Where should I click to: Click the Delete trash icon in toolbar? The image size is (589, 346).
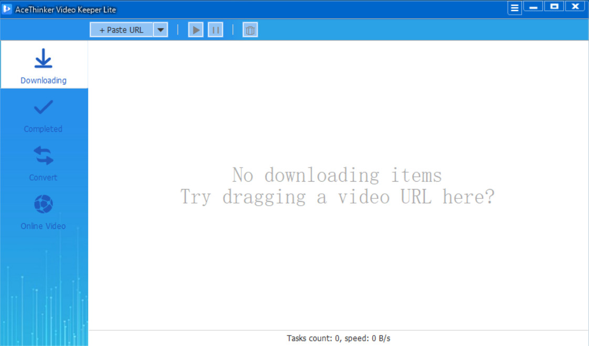[x=250, y=30]
